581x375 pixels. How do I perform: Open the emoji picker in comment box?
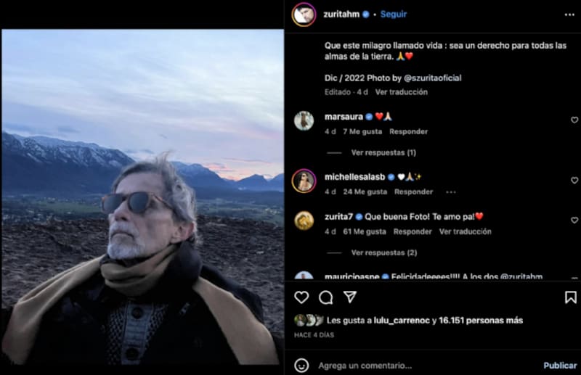click(x=301, y=365)
